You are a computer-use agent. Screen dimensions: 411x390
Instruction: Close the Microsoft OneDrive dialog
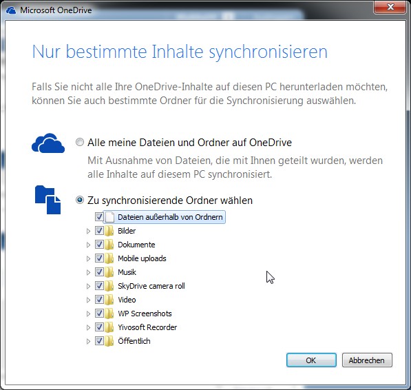point(390,7)
